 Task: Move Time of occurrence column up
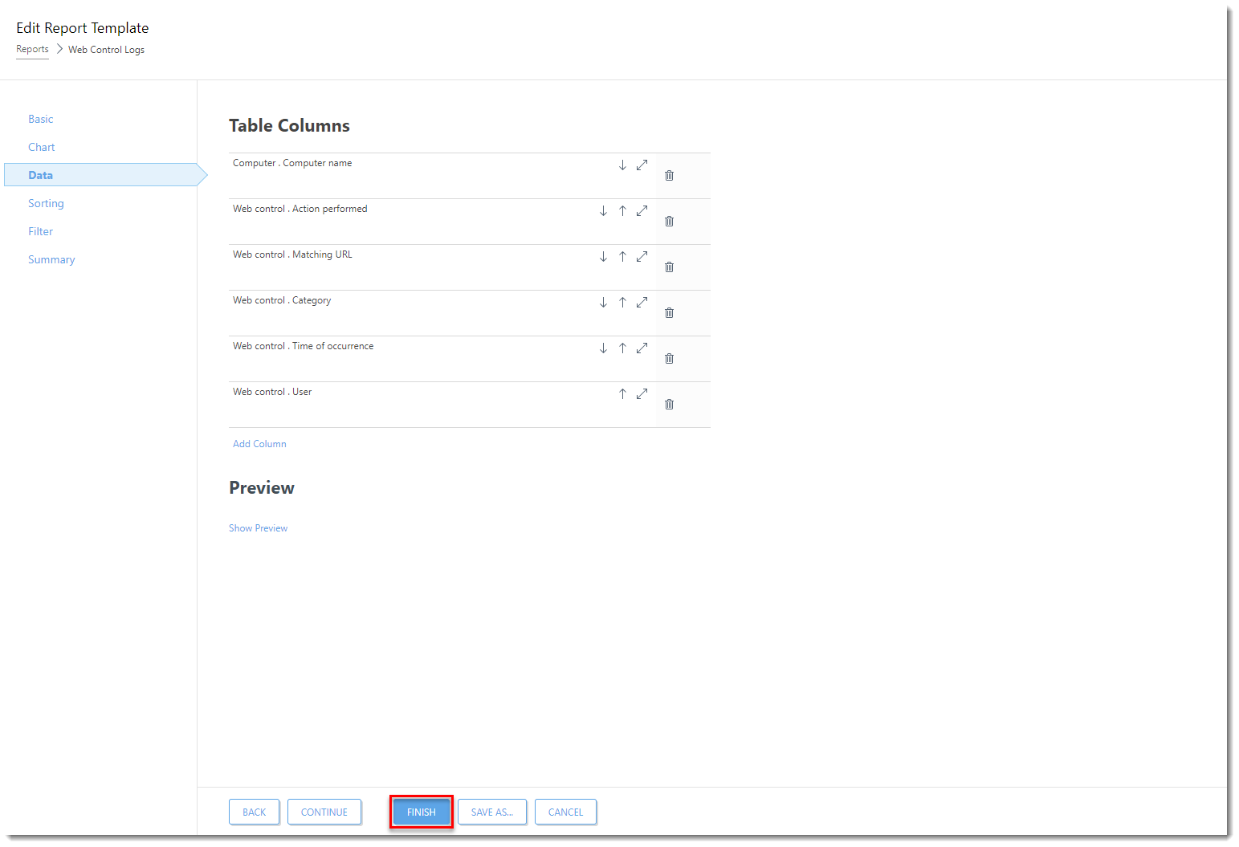point(622,348)
